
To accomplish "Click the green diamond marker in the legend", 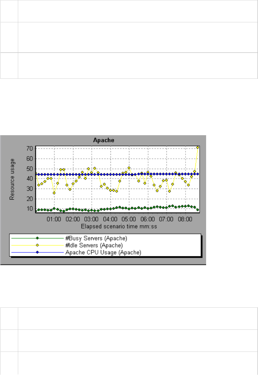I will pyautogui.click(x=37, y=238).
